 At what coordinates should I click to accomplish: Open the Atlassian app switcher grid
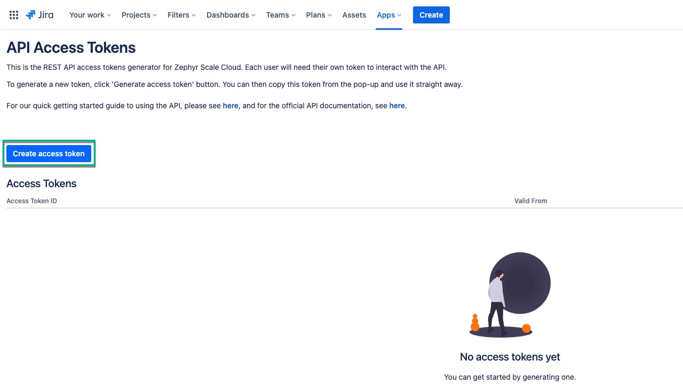click(x=13, y=14)
